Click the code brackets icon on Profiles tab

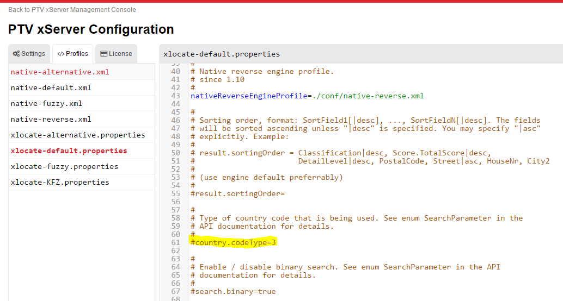pos(60,54)
